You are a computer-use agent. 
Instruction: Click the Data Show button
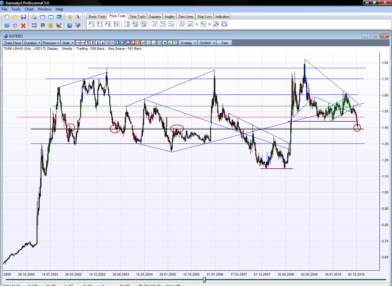[x=13, y=43]
